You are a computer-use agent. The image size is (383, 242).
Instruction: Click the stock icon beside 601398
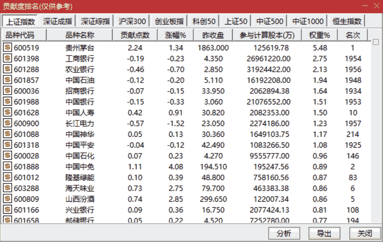pos(7,58)
